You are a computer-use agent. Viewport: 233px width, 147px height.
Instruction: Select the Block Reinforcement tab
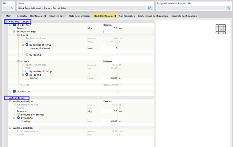[x=105, y=16]
